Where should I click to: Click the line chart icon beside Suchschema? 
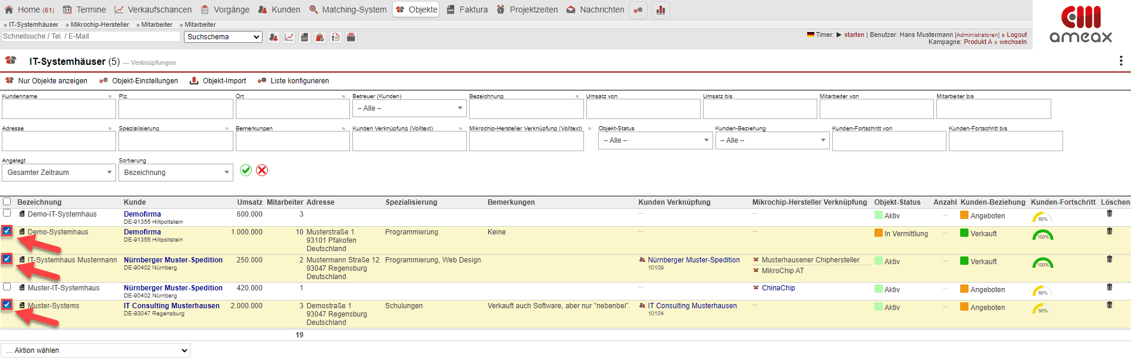pos(289,37)
